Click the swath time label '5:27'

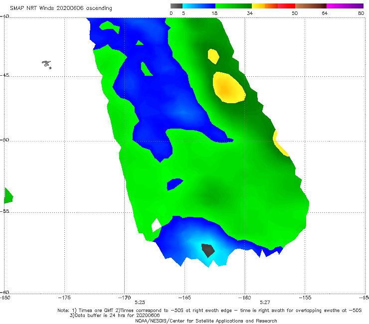pyautogui.click(x=265, y=303)
